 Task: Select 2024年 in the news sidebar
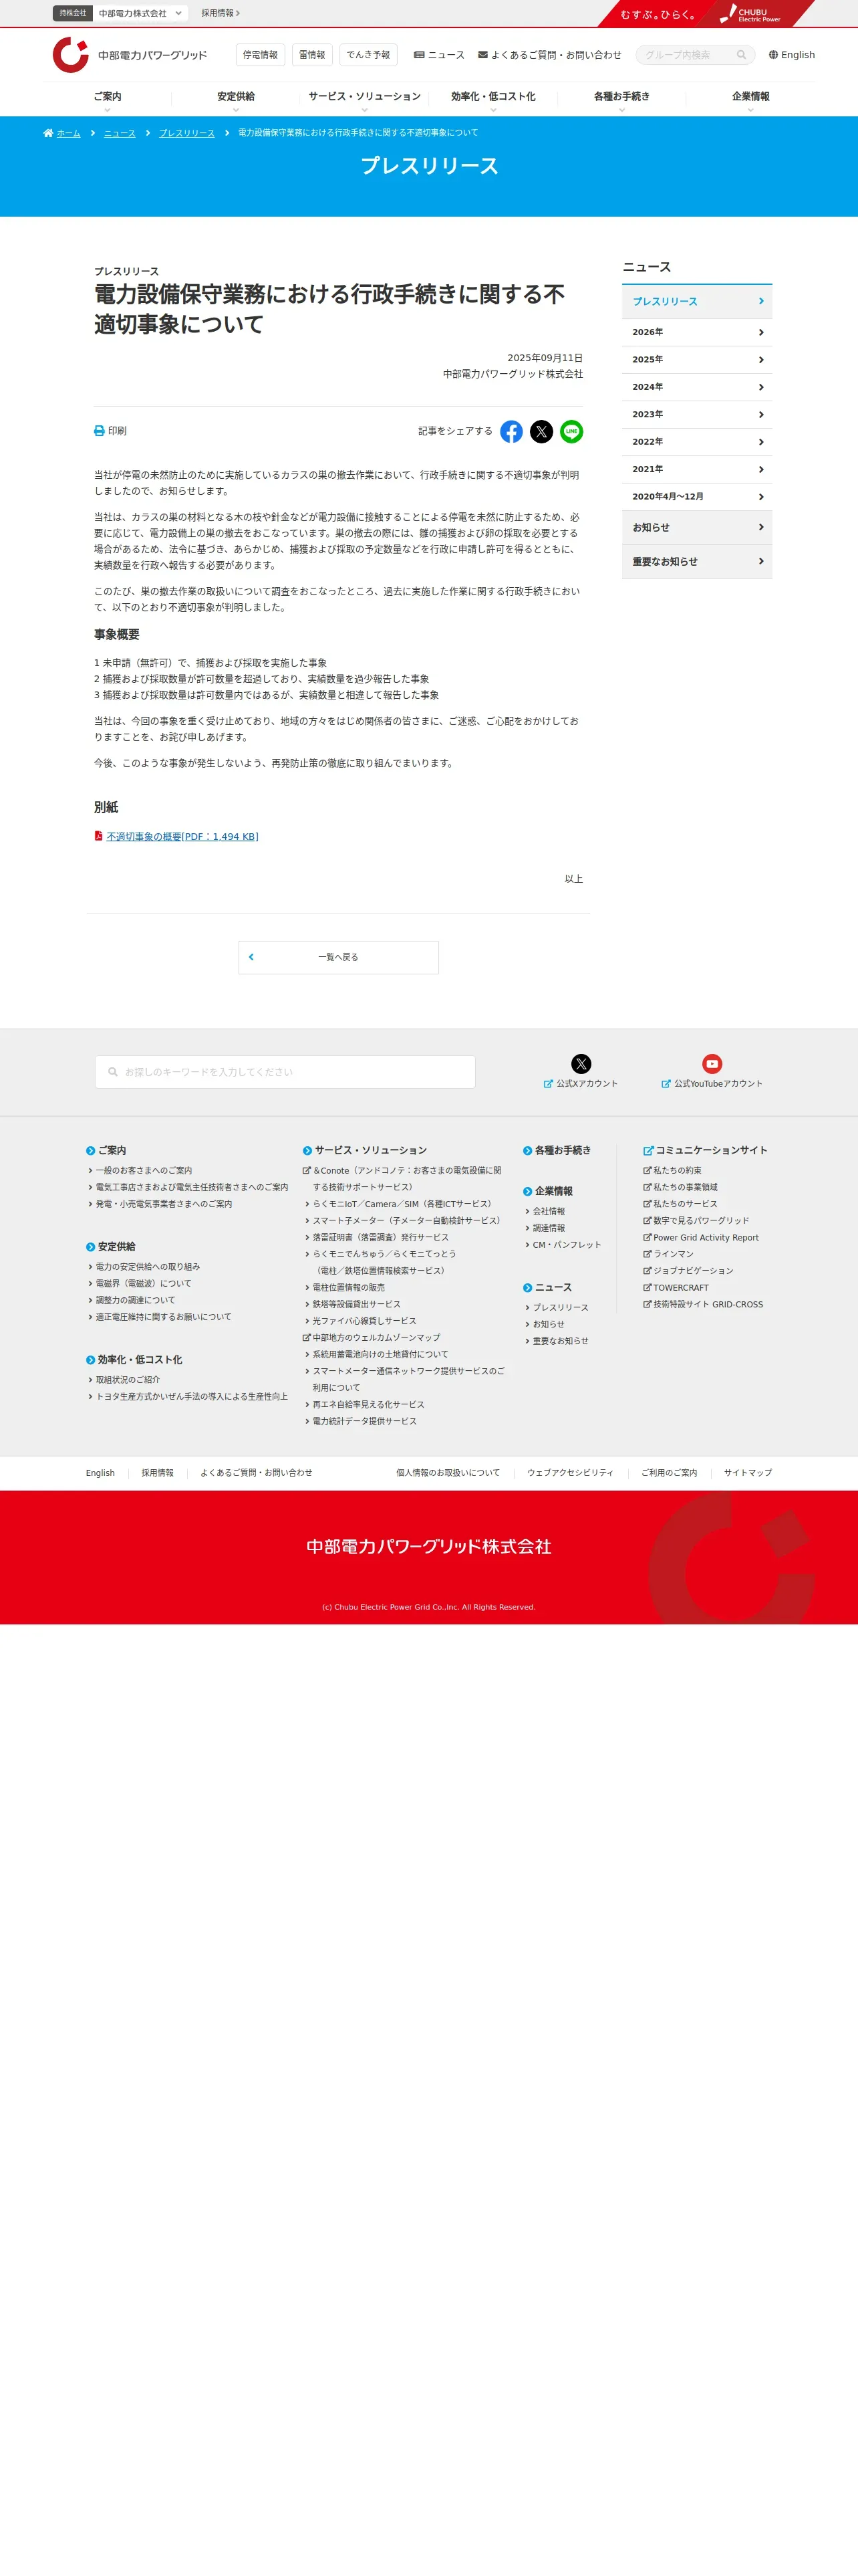click(x=696, y=387)
